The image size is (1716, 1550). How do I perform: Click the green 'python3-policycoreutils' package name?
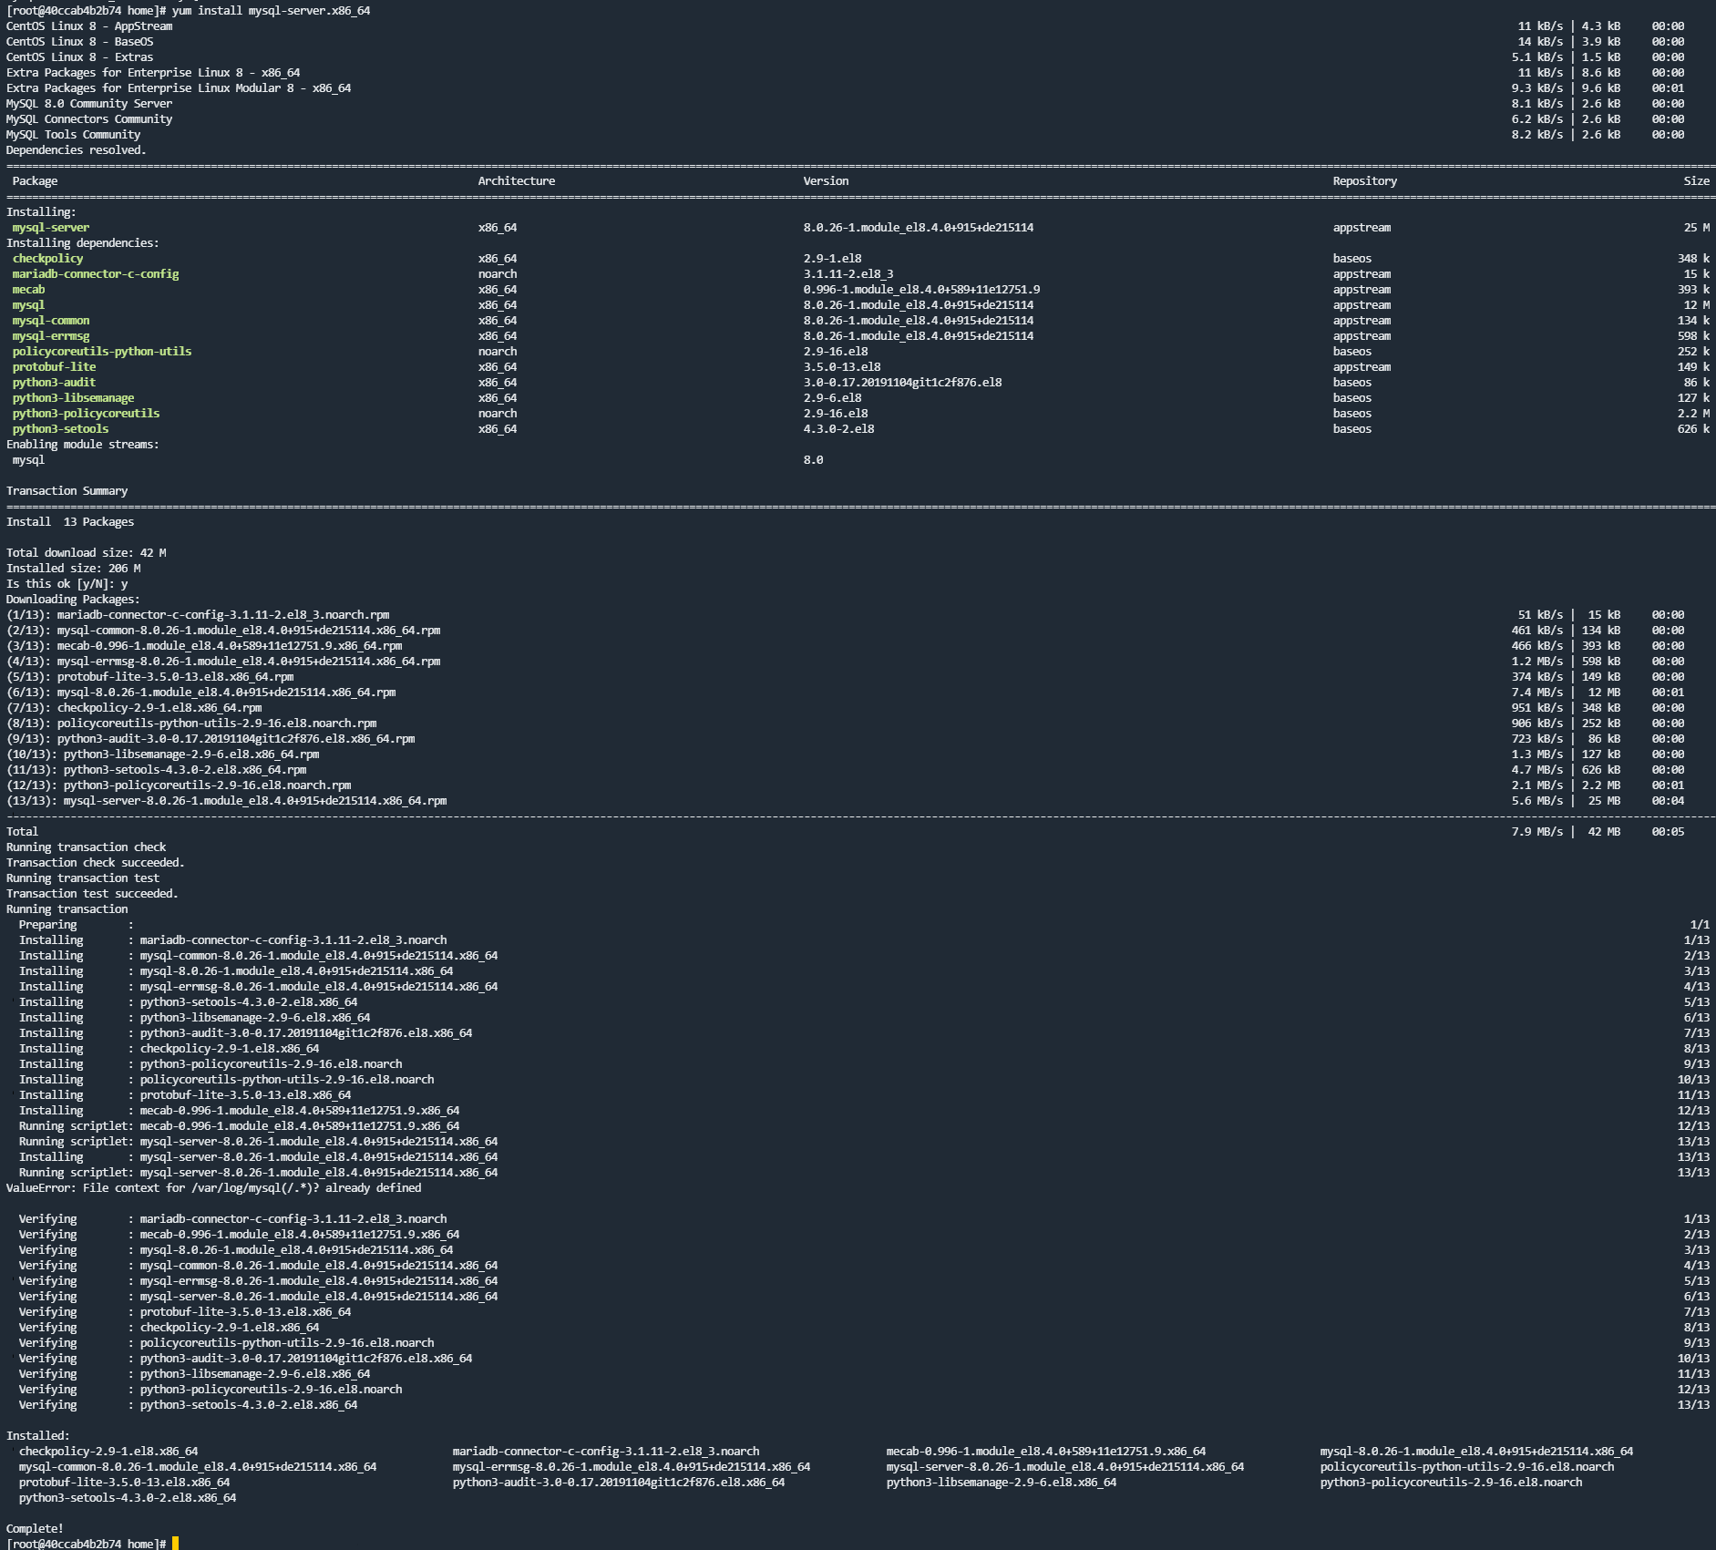(86, 414)
